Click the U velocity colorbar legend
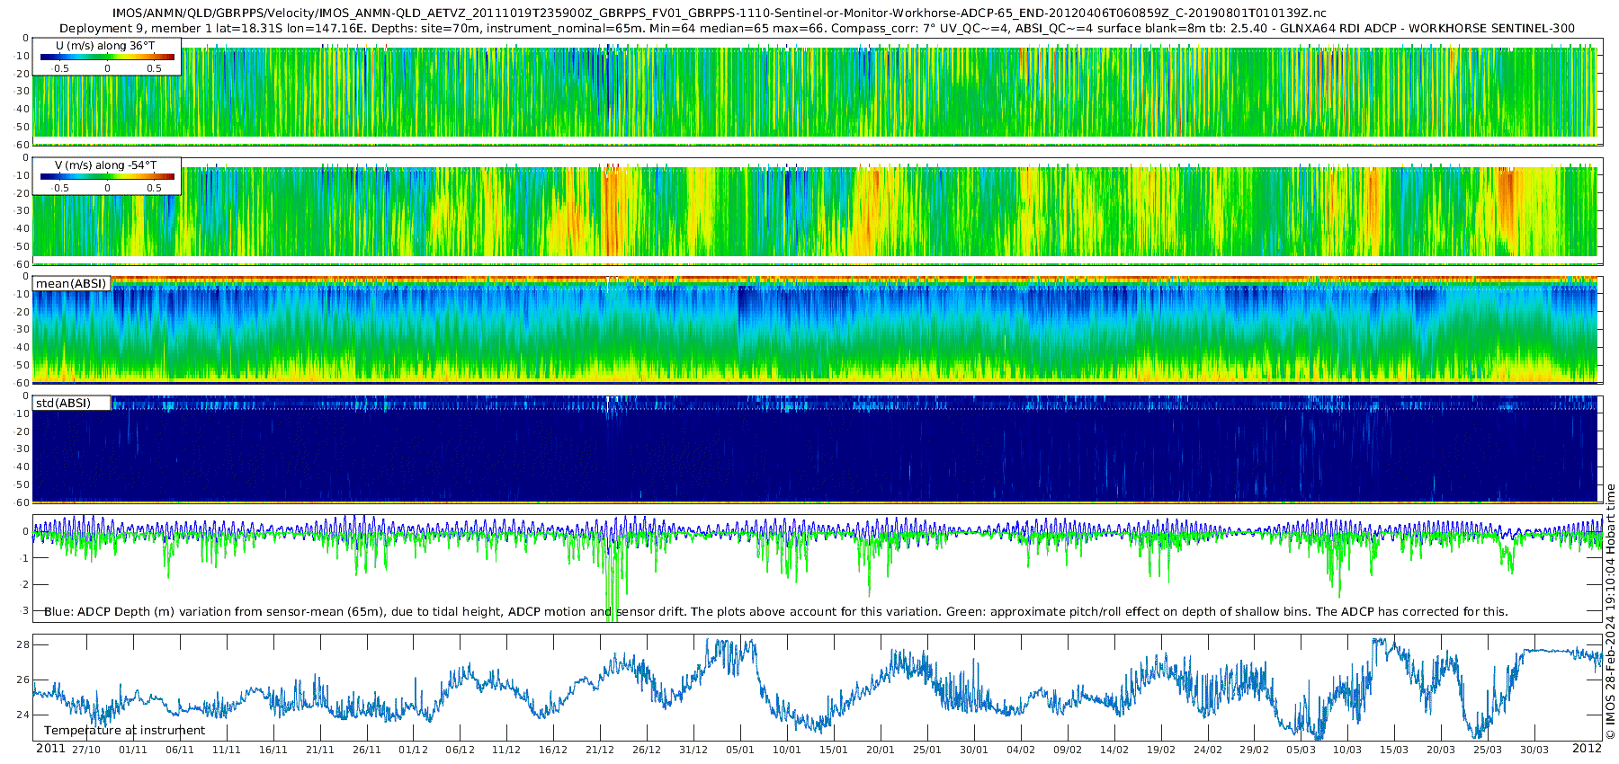 [106, 57]
